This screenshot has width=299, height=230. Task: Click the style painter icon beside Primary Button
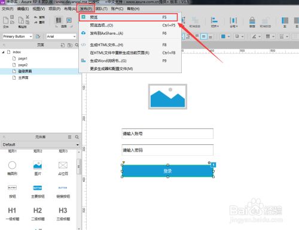[38, 37]
